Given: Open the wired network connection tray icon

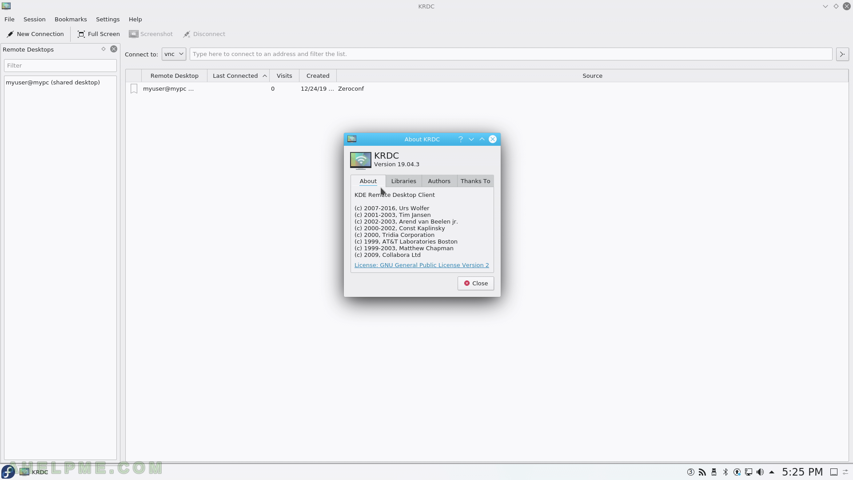Looking at the screenshot, I should [749, 472].
